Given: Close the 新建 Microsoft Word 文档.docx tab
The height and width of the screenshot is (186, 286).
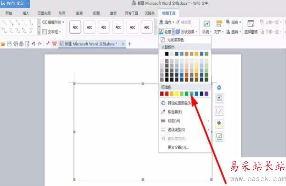Looking at the screenshot, I should point(123,44).
